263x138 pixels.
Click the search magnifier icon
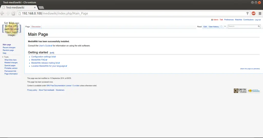coord(259,26)
